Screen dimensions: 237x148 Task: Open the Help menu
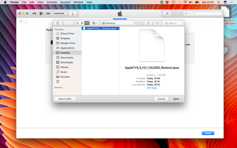click(89, 2)
